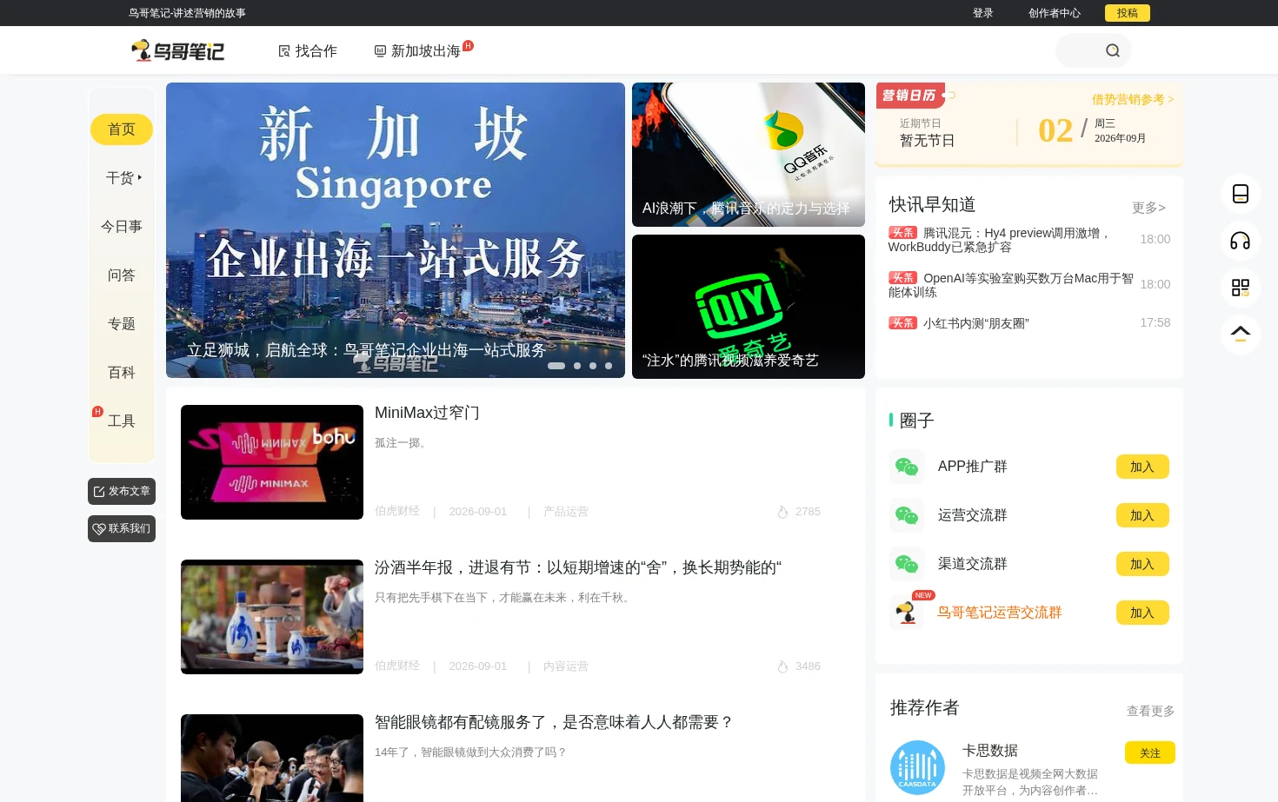Click the 头条 tag on OpenAI news
This screenshot has height=802, width=1278.
902,277
